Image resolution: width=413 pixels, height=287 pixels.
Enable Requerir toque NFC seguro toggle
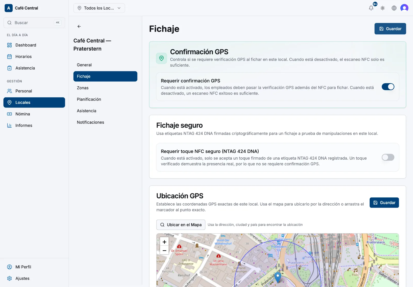click(x=388, y=157)
